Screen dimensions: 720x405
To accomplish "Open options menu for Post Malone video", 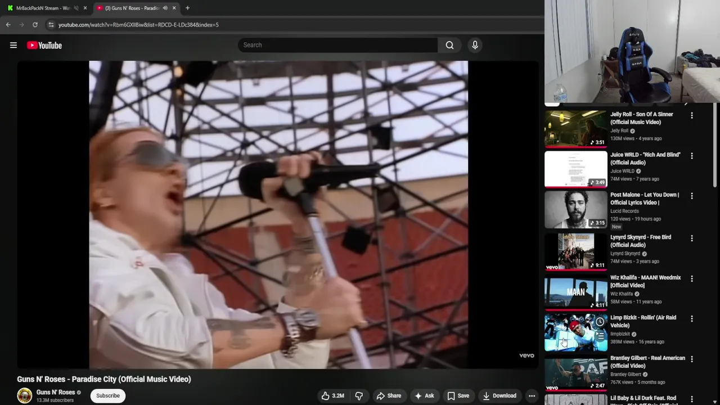I will 692,196.
